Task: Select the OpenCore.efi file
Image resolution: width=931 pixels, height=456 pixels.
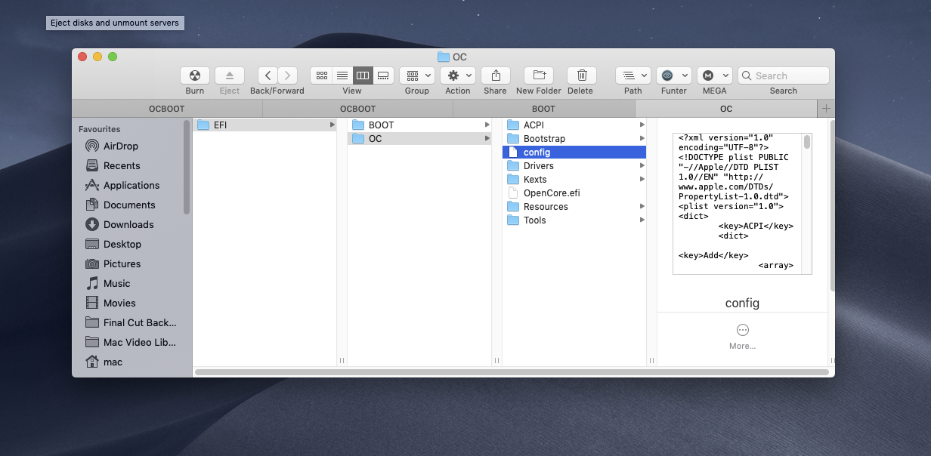Action: pos(552,193)
